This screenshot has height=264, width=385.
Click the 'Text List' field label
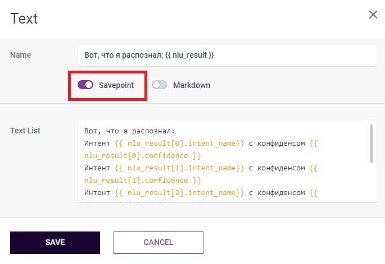(25, 131)
